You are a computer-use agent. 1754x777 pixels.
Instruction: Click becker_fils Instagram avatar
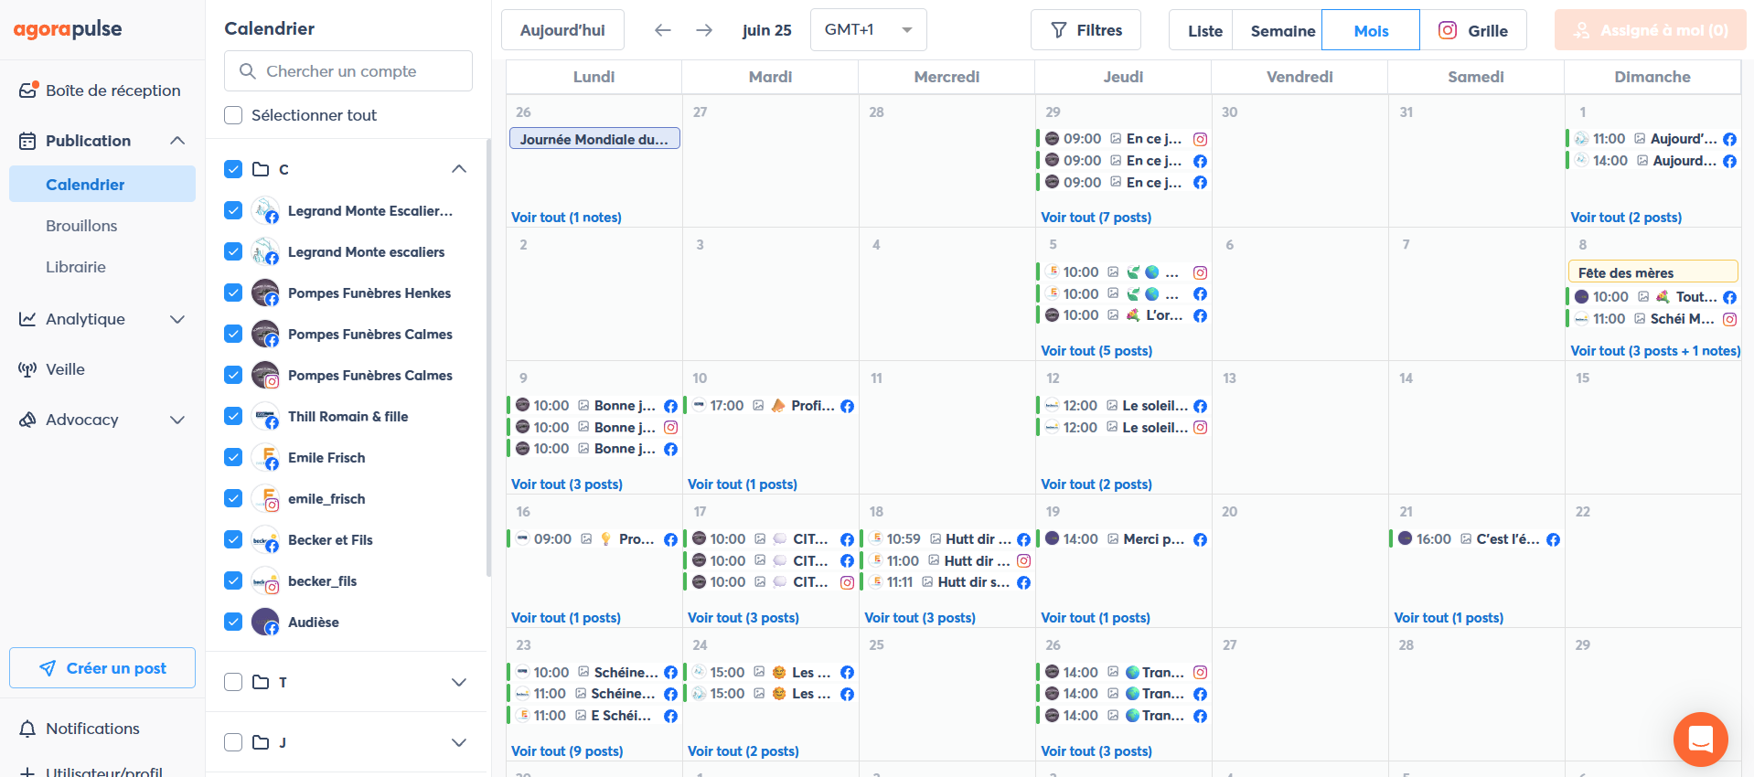tap(265, 580)
